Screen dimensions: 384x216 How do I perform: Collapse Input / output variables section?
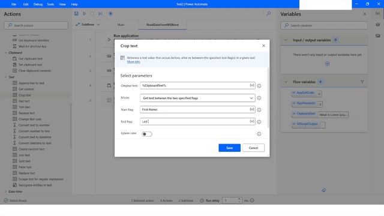tap(286, 40)
